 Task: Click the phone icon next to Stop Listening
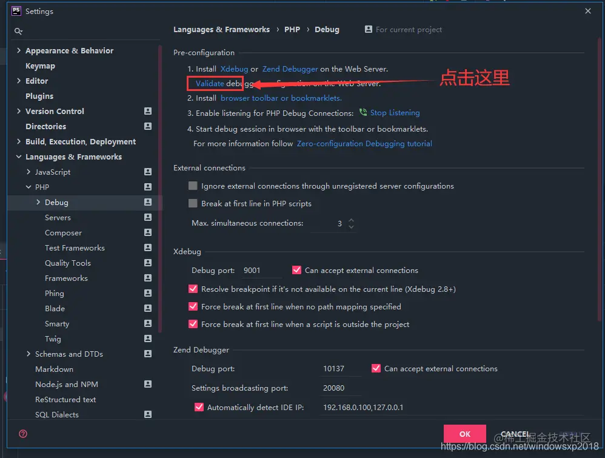click(363, 112)
